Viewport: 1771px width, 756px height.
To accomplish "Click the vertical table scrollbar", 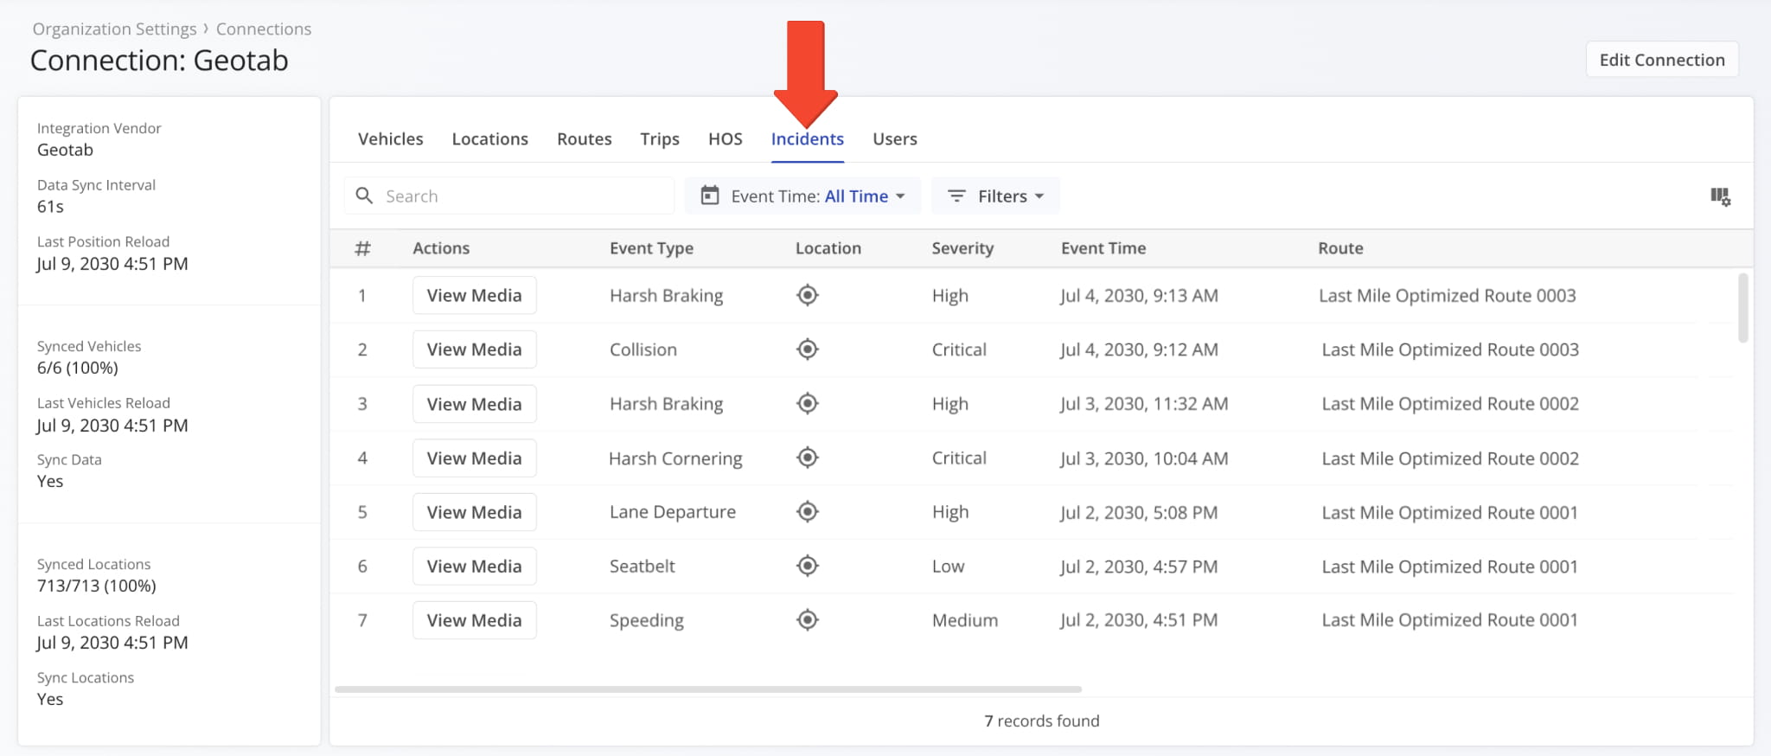I will click(x=1742, y=307).
